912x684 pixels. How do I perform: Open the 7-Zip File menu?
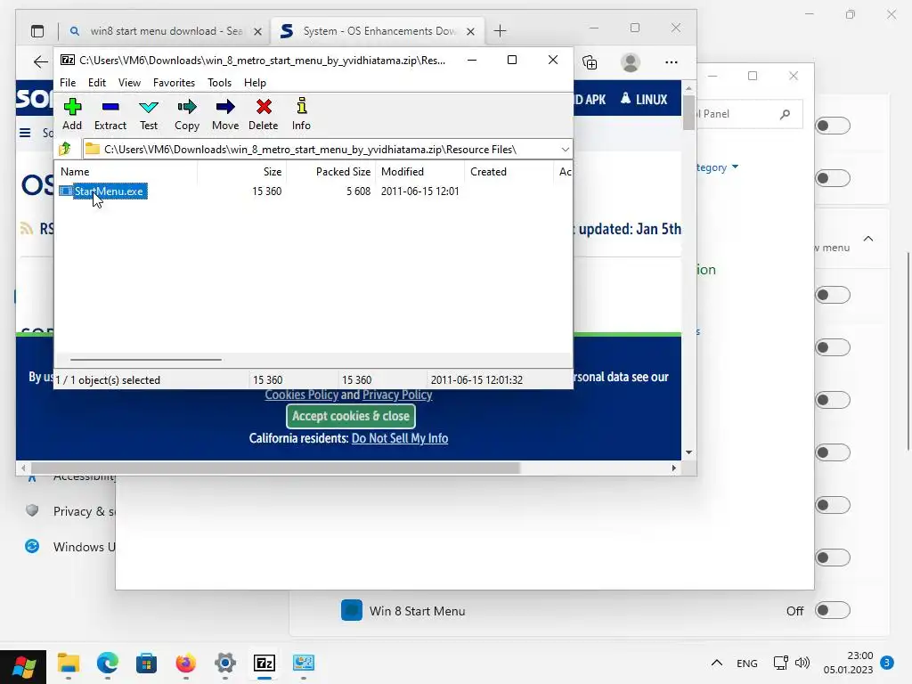coord(68,83)
